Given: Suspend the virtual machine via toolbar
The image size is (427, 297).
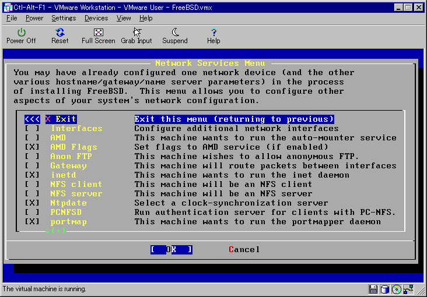Looking at the screenshot, I should (x=175, y=36).
